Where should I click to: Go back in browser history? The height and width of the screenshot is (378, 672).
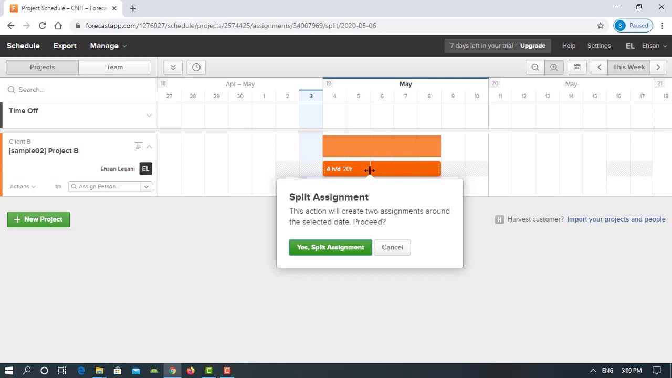(x=10, y=26)
